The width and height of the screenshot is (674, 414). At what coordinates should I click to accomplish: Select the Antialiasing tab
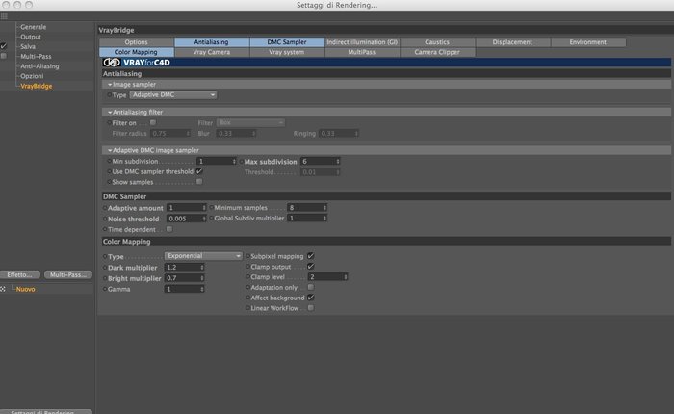coord(212,42)
